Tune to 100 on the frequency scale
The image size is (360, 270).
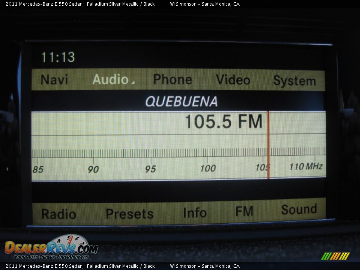208,168
